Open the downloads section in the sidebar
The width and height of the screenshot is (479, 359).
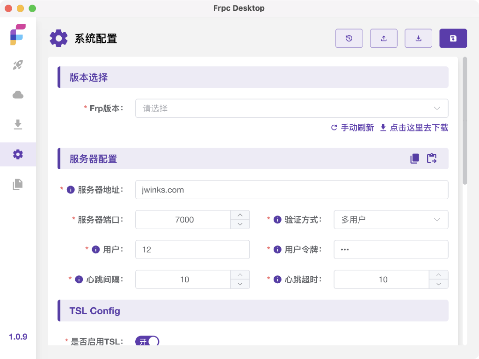coord(18,124)
